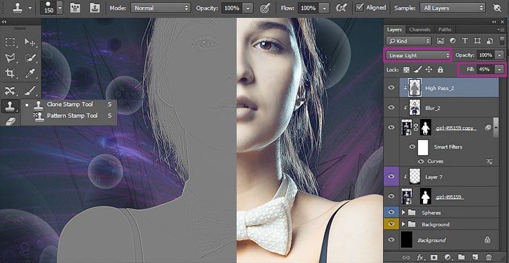Expand the yellow Background group
Image resolution: width=509 pixels, height=263 pixels.
pyautogui.click(x=404, y=224)
